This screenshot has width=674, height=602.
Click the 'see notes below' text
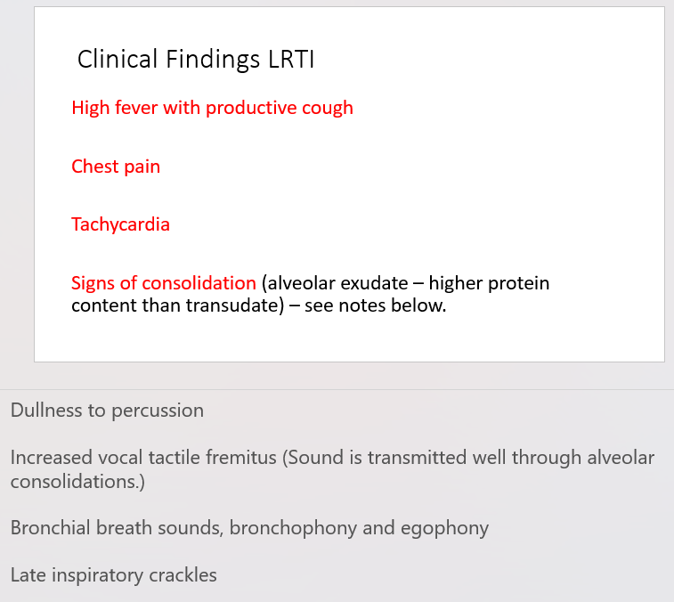[x=375, y=305]
